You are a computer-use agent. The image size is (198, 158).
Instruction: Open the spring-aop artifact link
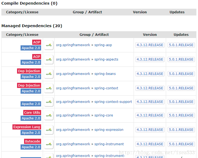pos(103,45)
